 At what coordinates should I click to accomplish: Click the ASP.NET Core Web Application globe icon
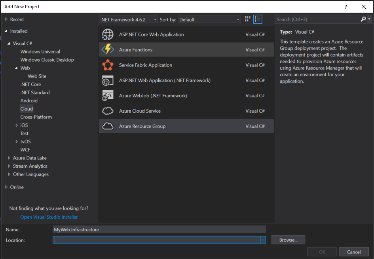coord(108,34)
